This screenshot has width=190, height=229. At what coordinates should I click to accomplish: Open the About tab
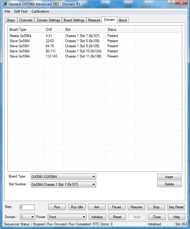pos(123,20)
